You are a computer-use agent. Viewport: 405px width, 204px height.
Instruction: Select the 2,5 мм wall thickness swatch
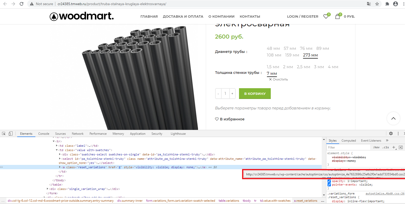point(304,67)
